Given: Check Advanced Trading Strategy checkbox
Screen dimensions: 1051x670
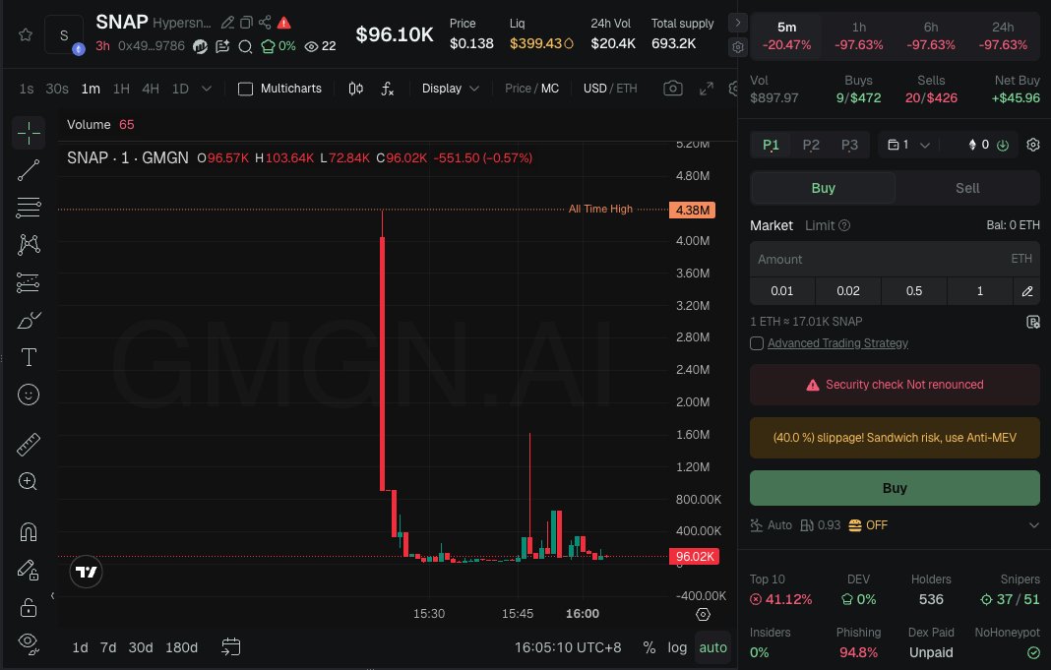Looking at the screenshot, I should pos(757,343).
